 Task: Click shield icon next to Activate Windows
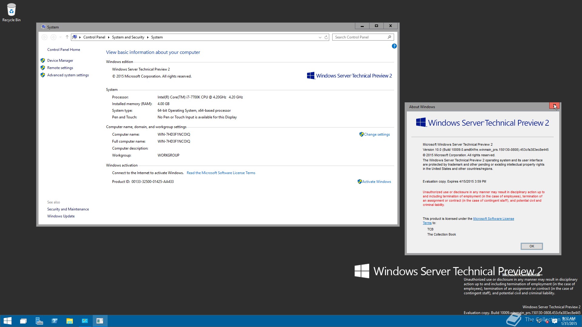[360, 182]
